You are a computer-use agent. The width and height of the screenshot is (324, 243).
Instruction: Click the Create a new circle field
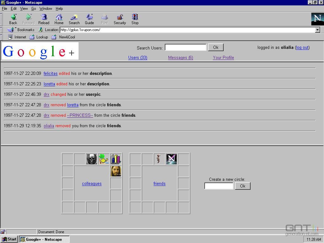pyautogui.click(x=219, y=186)
